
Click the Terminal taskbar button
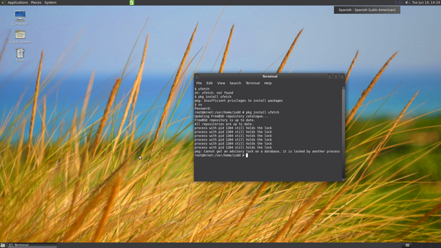32,245
